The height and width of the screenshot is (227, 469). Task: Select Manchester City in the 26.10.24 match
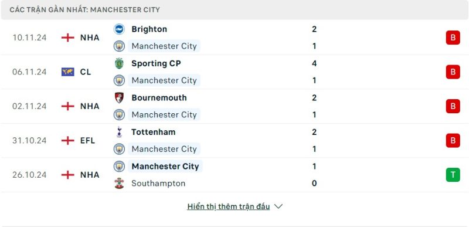(x=165, y=166)
